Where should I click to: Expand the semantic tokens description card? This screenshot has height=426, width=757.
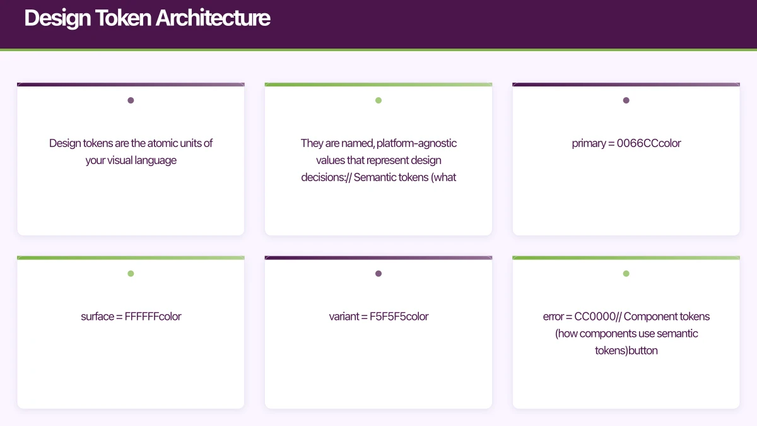point(378,159)
